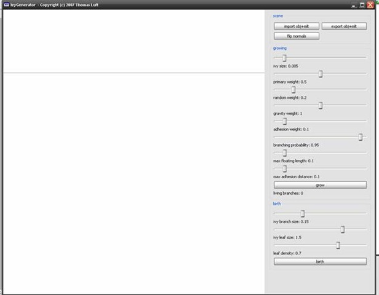Click the birth button

tap(320, 261)
